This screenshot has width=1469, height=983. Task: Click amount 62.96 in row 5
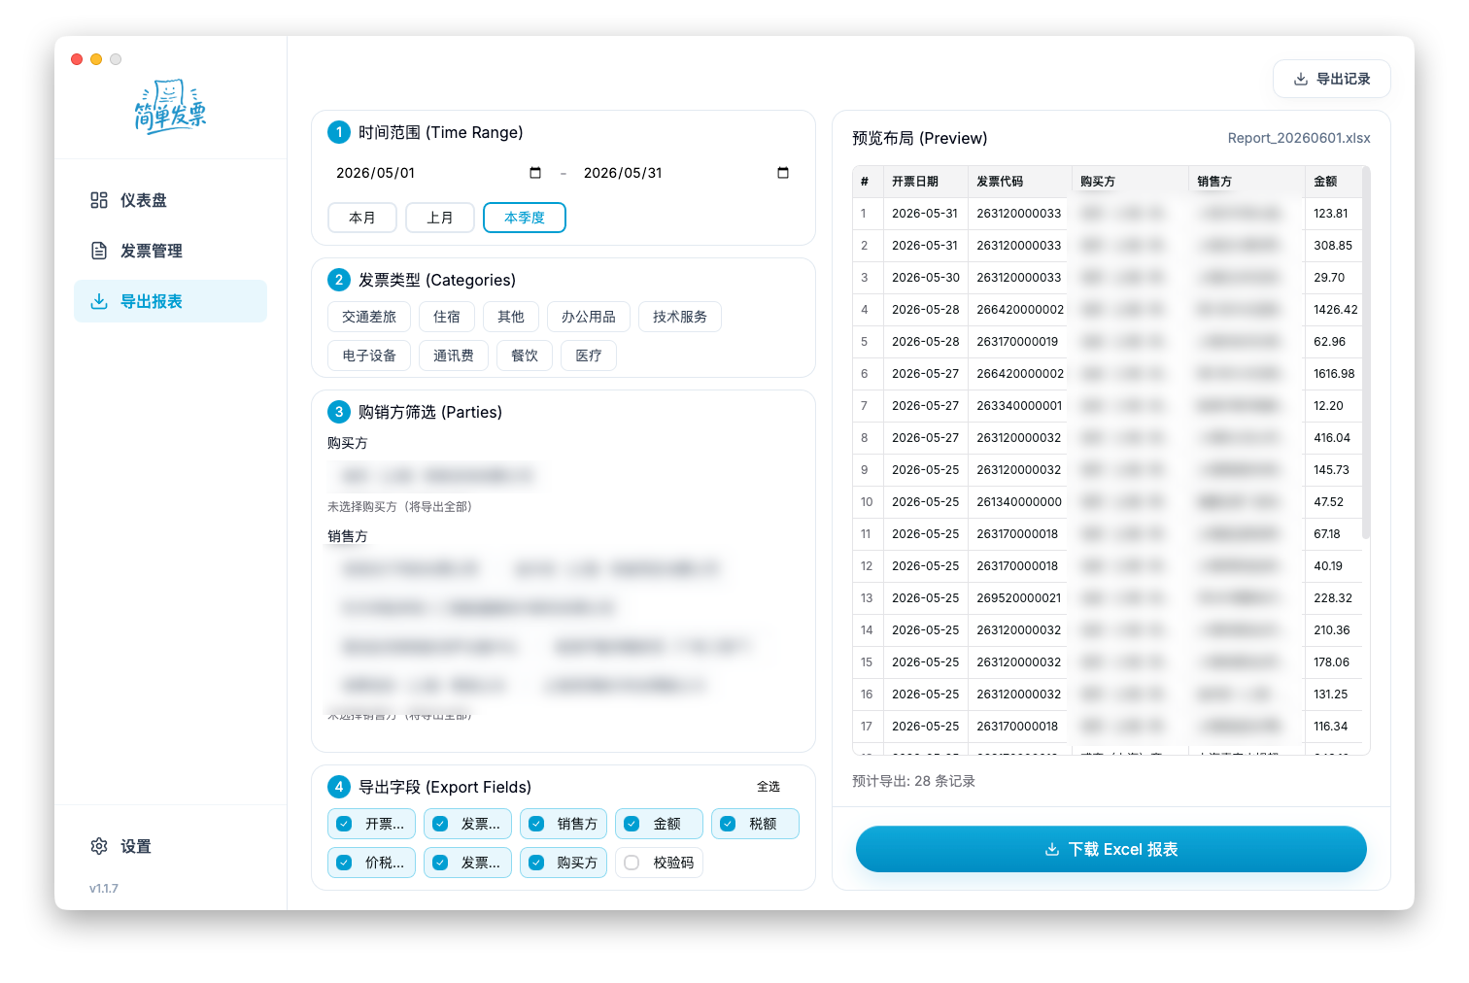(x=1330, y=342)
